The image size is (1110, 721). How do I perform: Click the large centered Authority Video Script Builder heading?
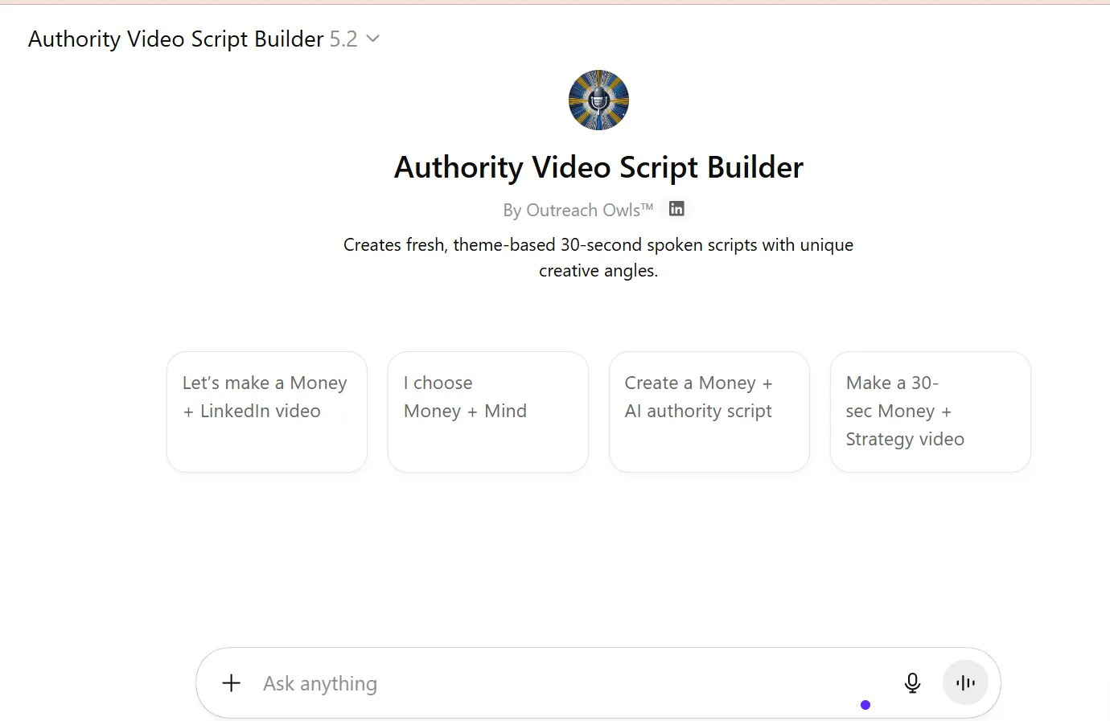598,167
